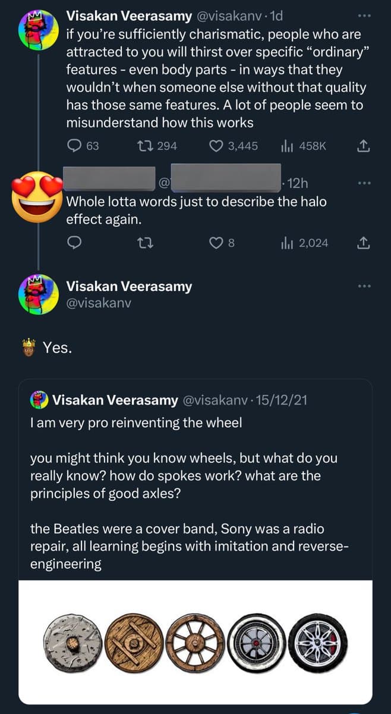Click Visakan's profile avatar at the top
The image size is (391, 714).
point(38,29)
